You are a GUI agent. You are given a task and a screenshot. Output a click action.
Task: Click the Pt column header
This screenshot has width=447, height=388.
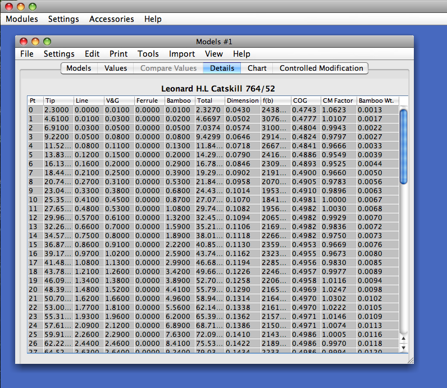coord(35,101)
